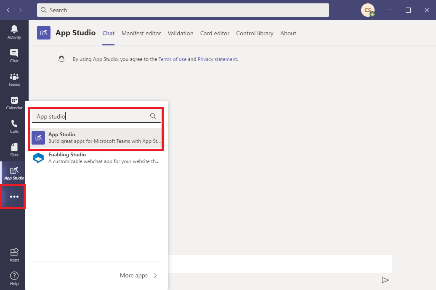Click the App Studio header logo icon

44,33
